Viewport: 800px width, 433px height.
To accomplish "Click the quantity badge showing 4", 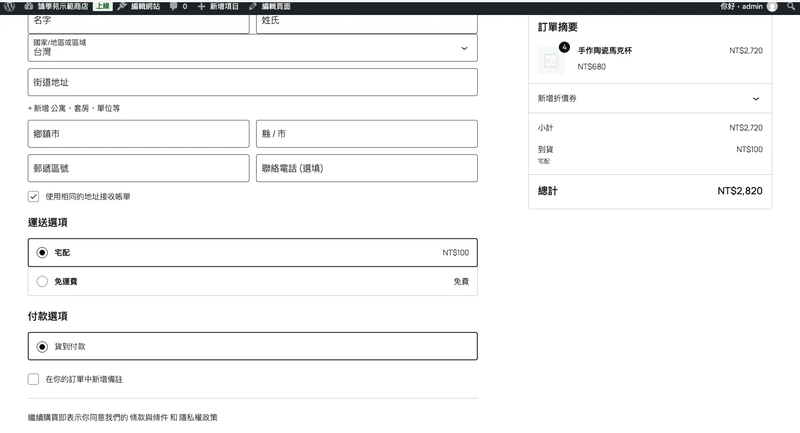I will [564, 47].
